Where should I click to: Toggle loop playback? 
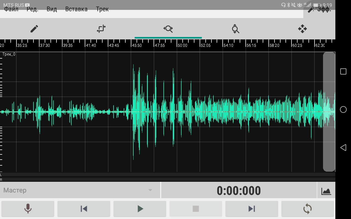coord(308,209)
